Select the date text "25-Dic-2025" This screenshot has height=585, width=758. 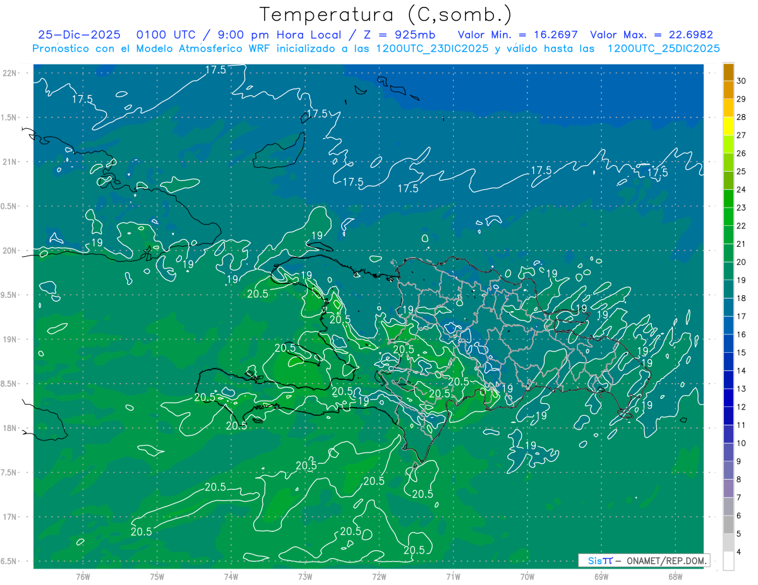[x=79, y=35]
